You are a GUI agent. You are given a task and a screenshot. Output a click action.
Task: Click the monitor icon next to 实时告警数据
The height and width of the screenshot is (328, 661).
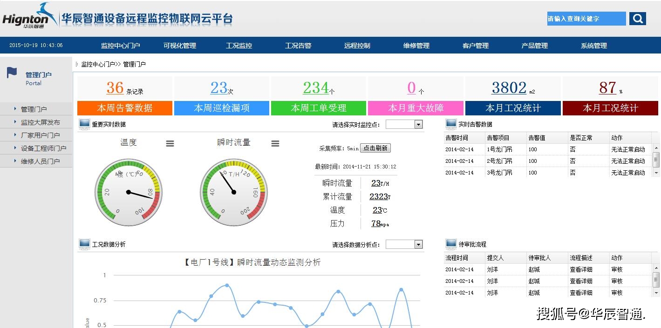(451, 124)
